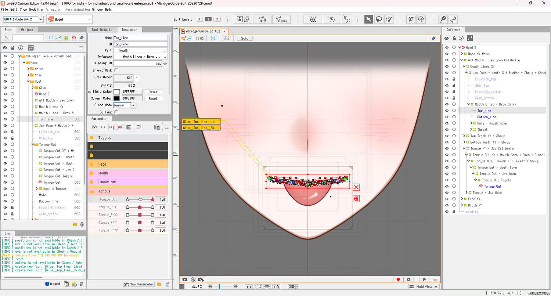The image size is (551, 296).
Task: Click the trash icon in Parameter panel
Action: pyautogui.click(x=168, y=284)
